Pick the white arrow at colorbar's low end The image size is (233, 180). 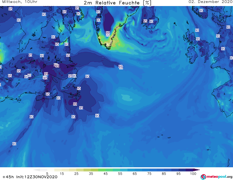(37, 170)
